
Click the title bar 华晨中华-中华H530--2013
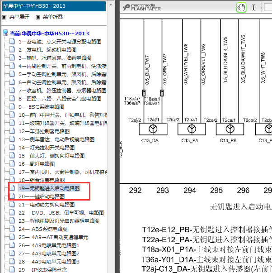(54, 6)
